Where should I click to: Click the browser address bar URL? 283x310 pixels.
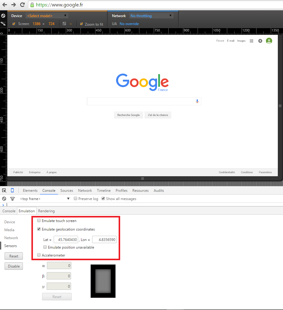pos(59,5)
